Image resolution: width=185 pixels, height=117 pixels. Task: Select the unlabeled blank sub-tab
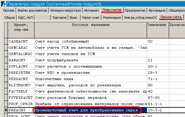pyautogui.click(x=43, y=18)
